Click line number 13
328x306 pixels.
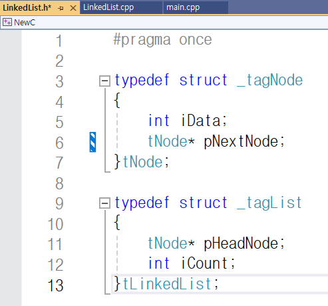point(56,285)
